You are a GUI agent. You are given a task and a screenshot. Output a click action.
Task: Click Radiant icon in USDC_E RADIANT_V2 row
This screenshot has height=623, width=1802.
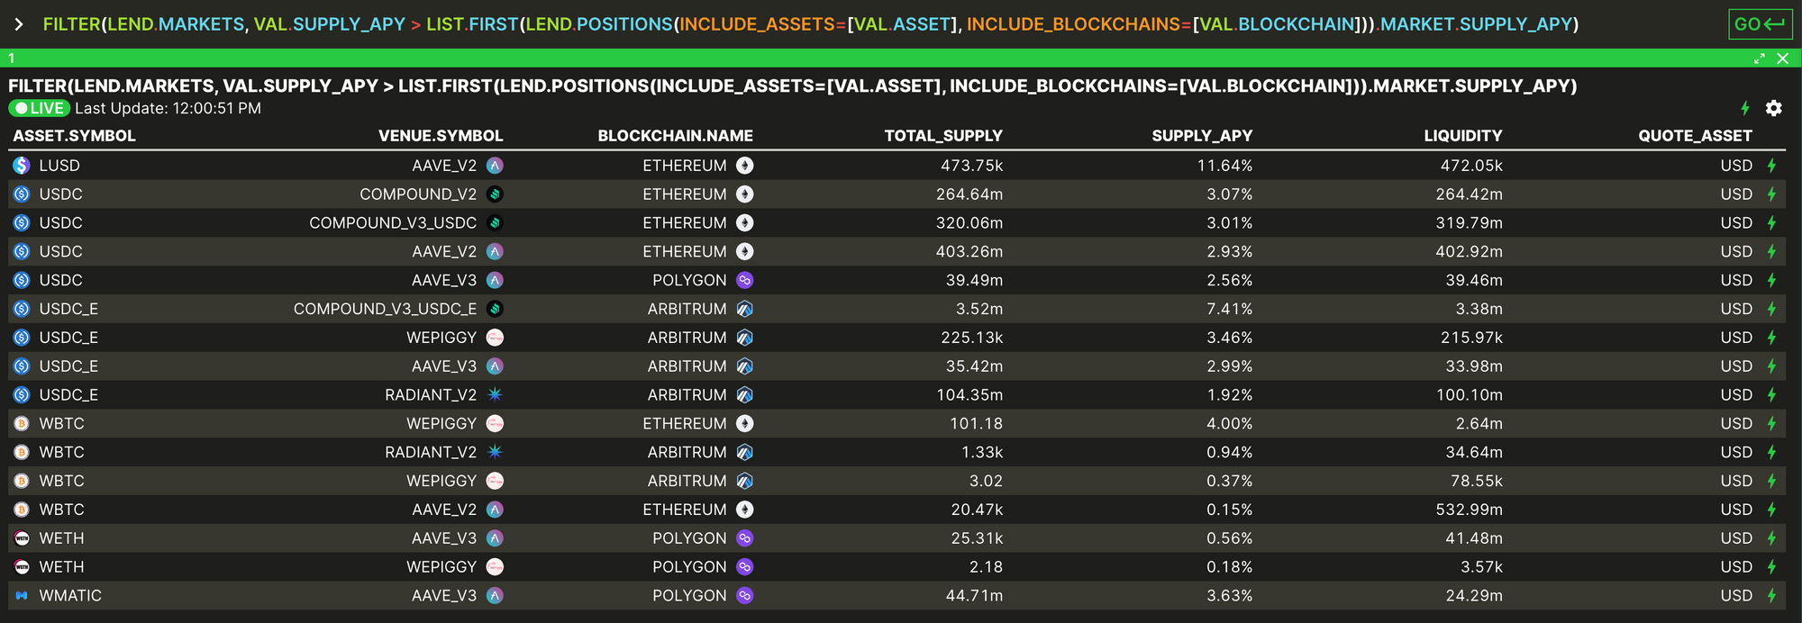pos(495,395)
